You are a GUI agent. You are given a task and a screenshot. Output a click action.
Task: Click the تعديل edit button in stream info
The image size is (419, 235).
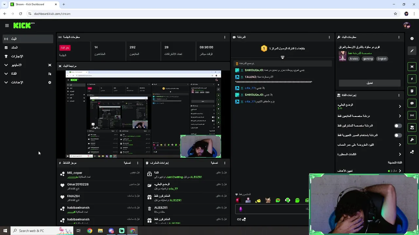click(x=370, y=83)
